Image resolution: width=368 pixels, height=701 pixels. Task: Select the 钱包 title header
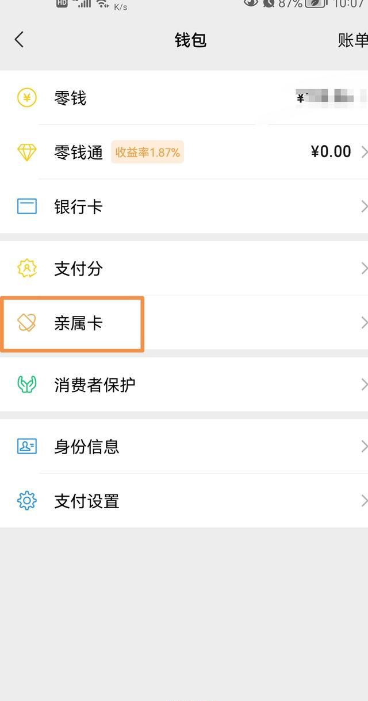(x=191, y=40)
